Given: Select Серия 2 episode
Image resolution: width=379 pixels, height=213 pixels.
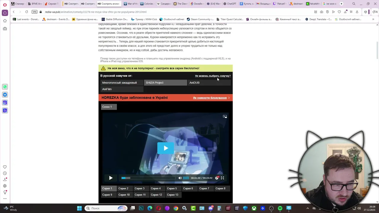Looking at the screenshot, I should [x=125, y=188].
